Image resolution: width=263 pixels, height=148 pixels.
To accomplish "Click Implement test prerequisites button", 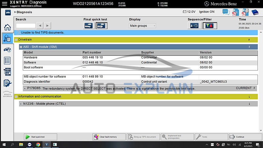I will 177,137.
